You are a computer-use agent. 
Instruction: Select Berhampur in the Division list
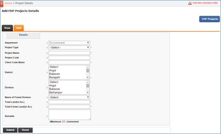click(56, 92)
